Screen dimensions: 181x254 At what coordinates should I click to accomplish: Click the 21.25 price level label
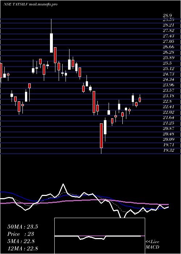click(168, 123)
